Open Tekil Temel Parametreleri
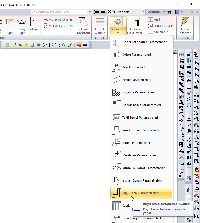This screenshot has height=223, width=200. pos(141,118)
